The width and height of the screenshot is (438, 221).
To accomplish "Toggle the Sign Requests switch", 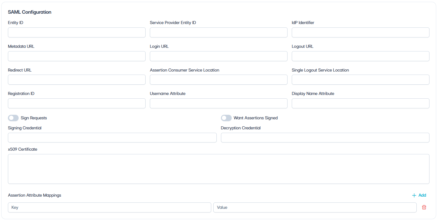I will coord(13,118).
